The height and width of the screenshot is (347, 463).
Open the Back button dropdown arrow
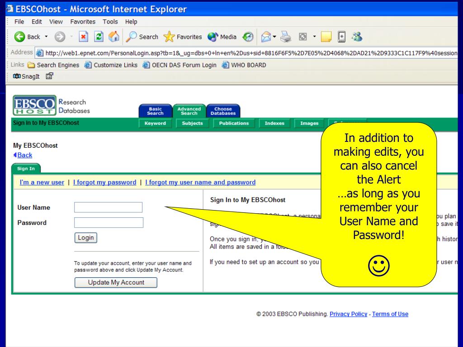coord(47,37)
